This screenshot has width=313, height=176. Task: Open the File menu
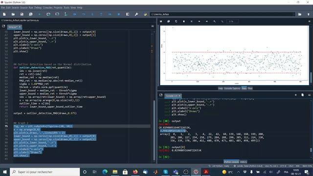[3, 8]
